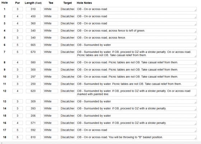Click the Length field showing 665
Image resolution: width=201 pixels, height=144 pixels.
33,45
